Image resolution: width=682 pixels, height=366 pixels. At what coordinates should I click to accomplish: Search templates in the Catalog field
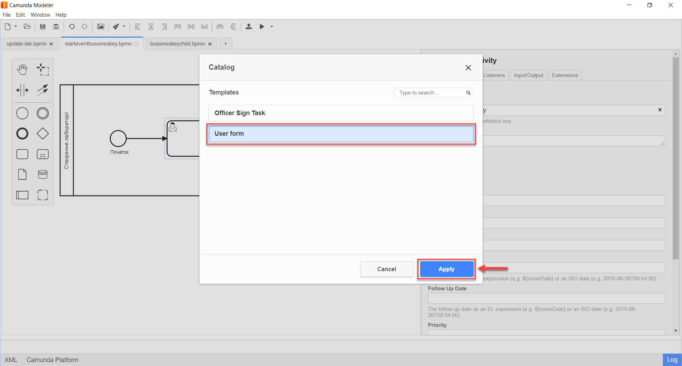(x=433, y=93)
